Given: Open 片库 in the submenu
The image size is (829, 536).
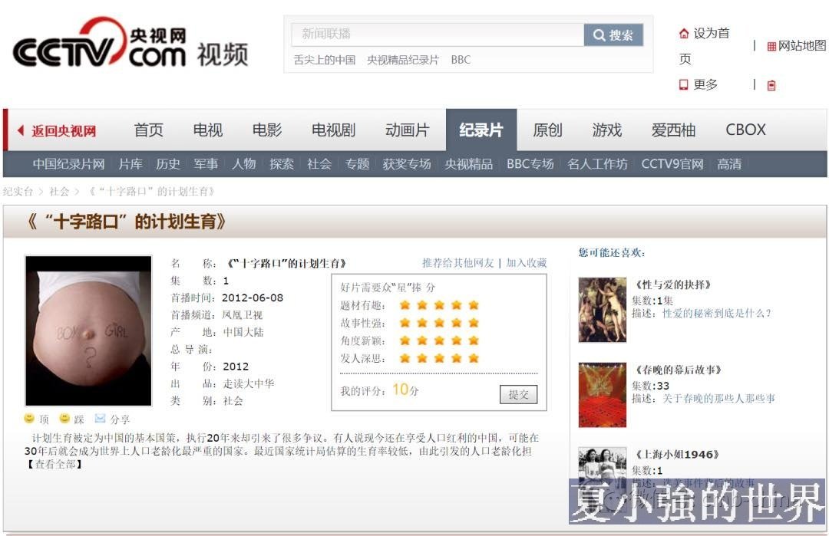Looking at the screenshot, I should click(x=130, y=164).
